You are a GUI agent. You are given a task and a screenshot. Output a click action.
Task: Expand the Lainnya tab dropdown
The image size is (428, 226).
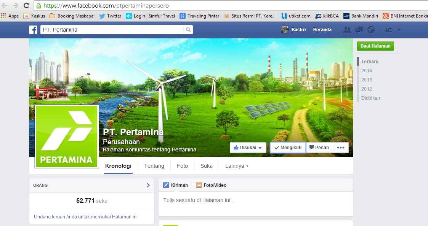[x=237, y=166]
